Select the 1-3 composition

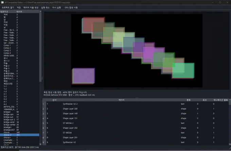tap(20, 92)
